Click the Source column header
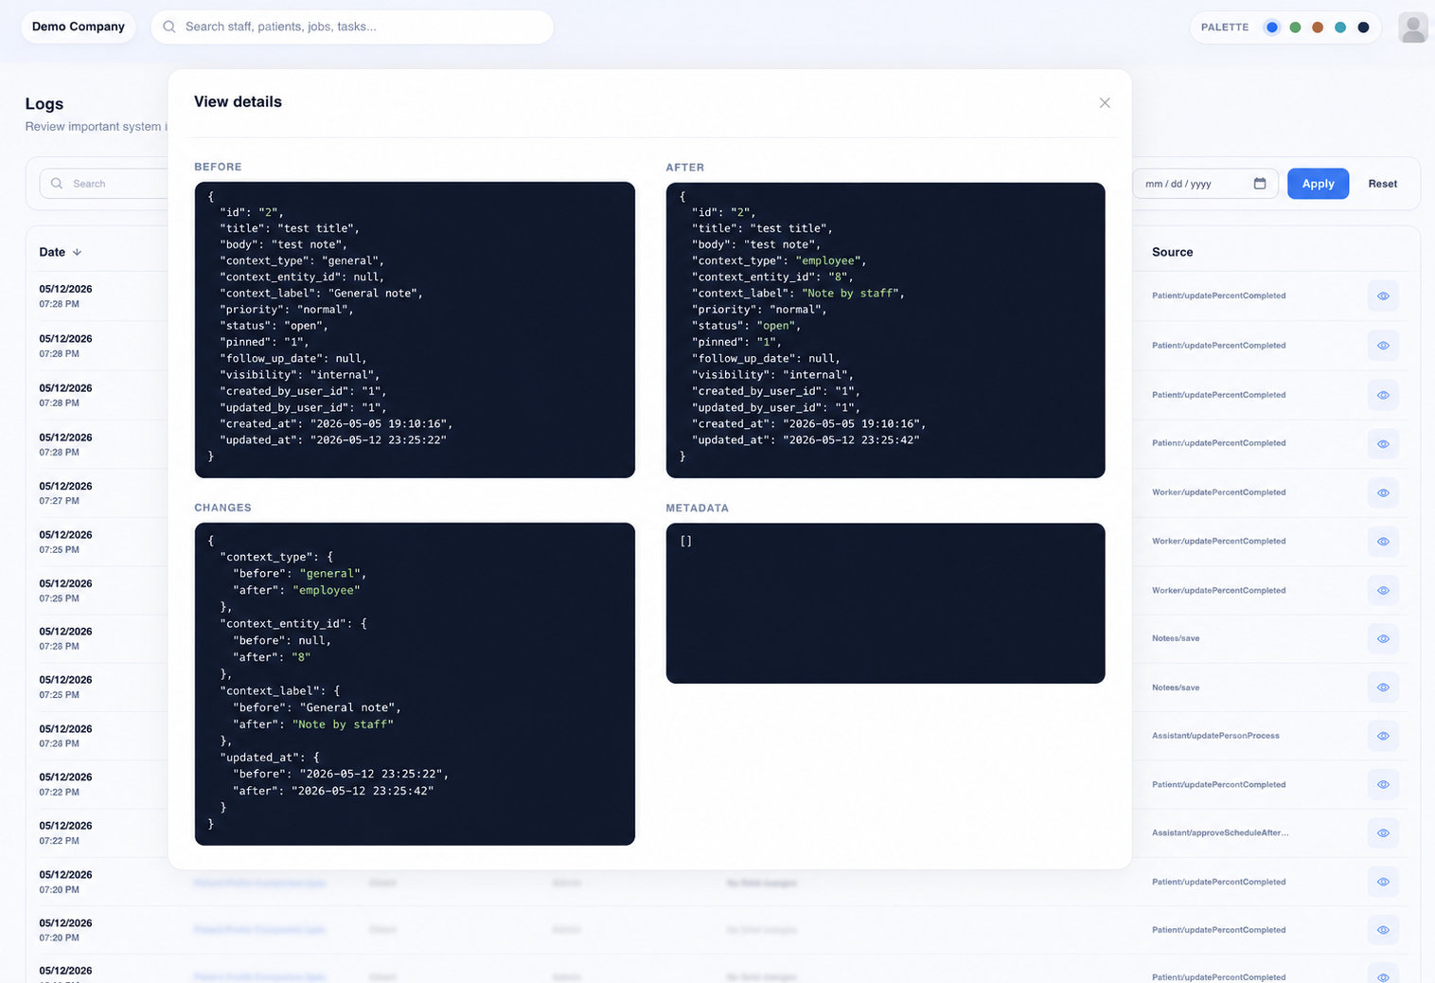Screen dimensions: 1435x983 (1172, 252)
